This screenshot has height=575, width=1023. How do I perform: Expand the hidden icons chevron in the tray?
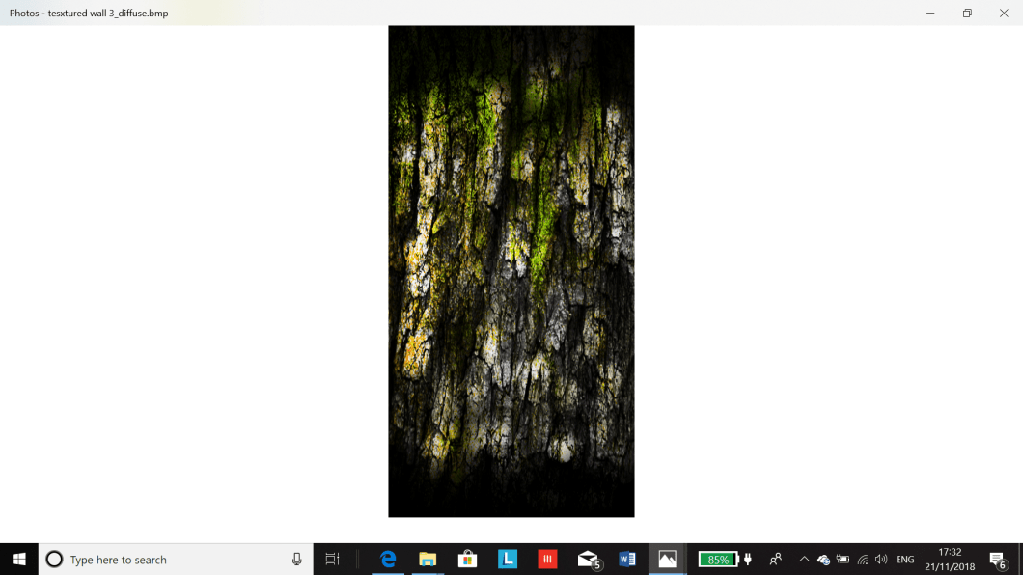803,559
